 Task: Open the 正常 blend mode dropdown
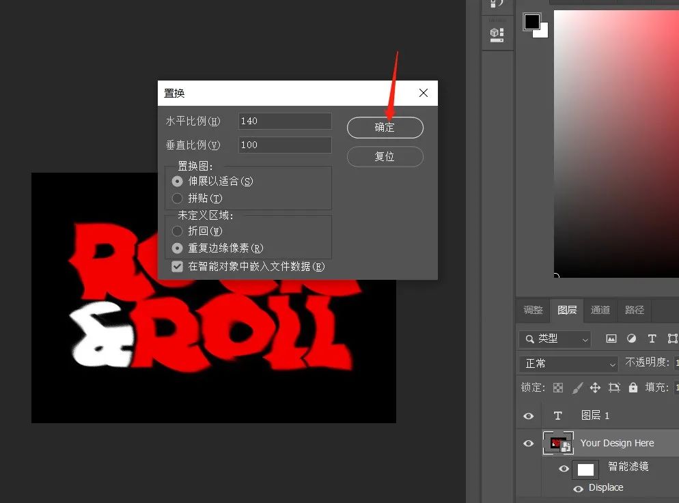pyautogui.click(x=568, y=364)
